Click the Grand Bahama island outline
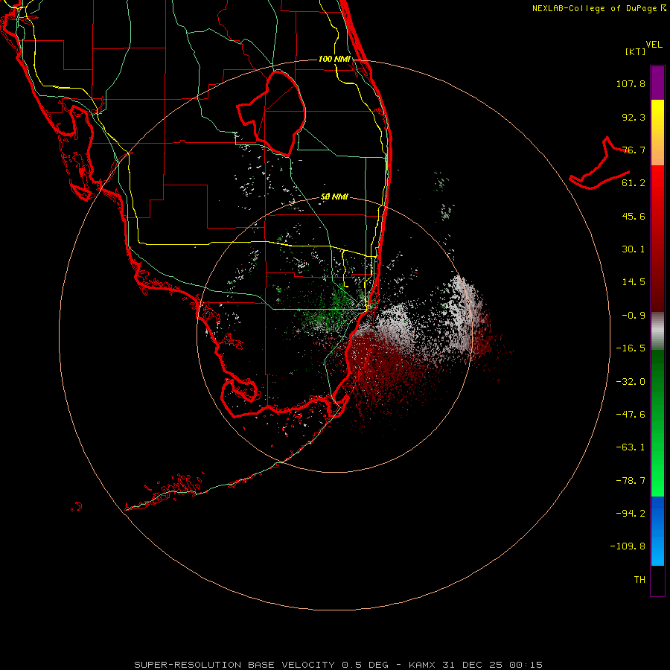This screenshot has height=670, width=670. [x=599, y=165]
